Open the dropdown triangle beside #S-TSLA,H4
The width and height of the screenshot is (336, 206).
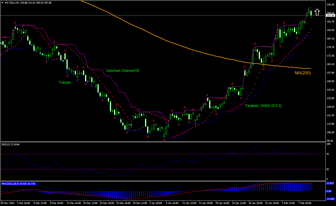coord(2,3)
